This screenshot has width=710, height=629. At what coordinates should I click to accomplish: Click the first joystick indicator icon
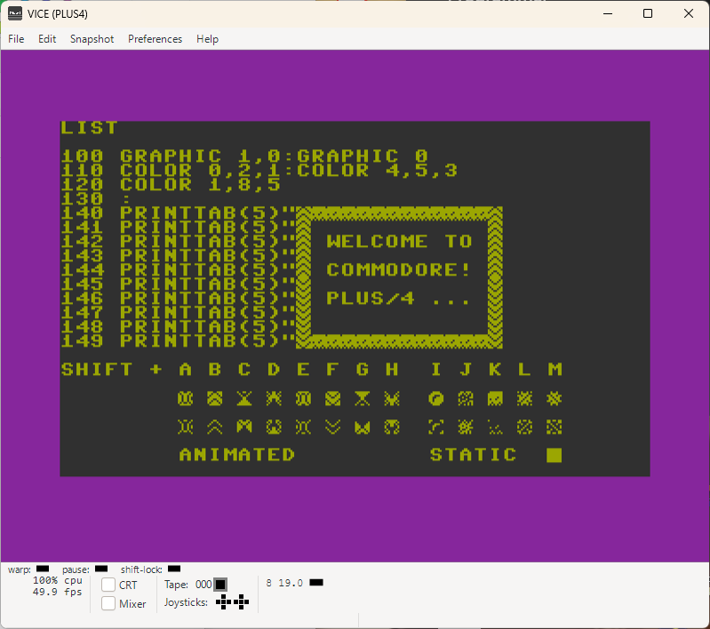(x=223, y=601)
